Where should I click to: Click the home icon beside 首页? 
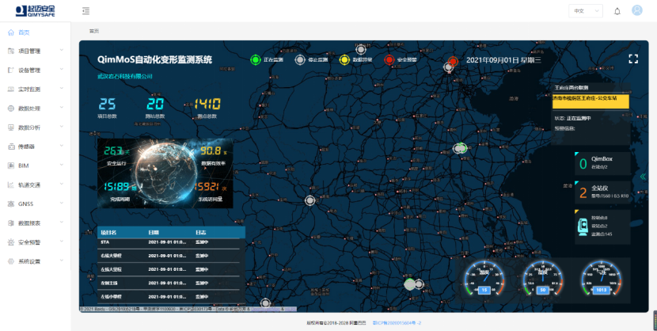point(11,32)
